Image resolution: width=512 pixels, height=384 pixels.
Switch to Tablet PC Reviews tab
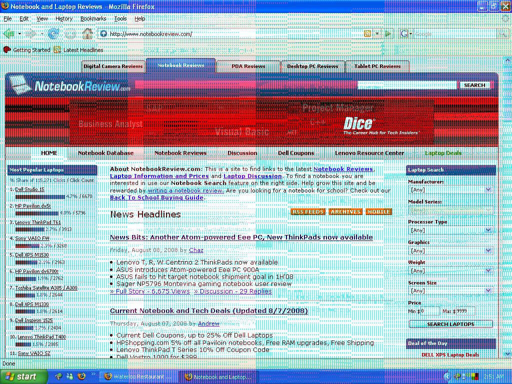click(377, 66)
